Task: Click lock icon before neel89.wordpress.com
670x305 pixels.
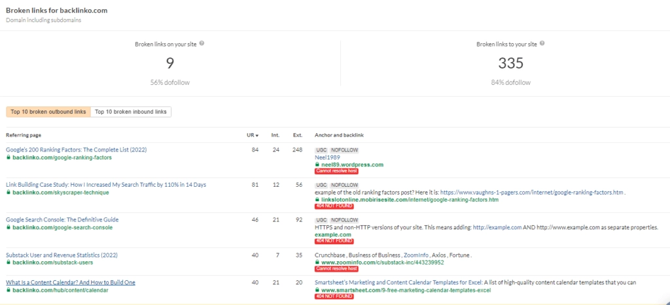Action: [x=317, y=165]
